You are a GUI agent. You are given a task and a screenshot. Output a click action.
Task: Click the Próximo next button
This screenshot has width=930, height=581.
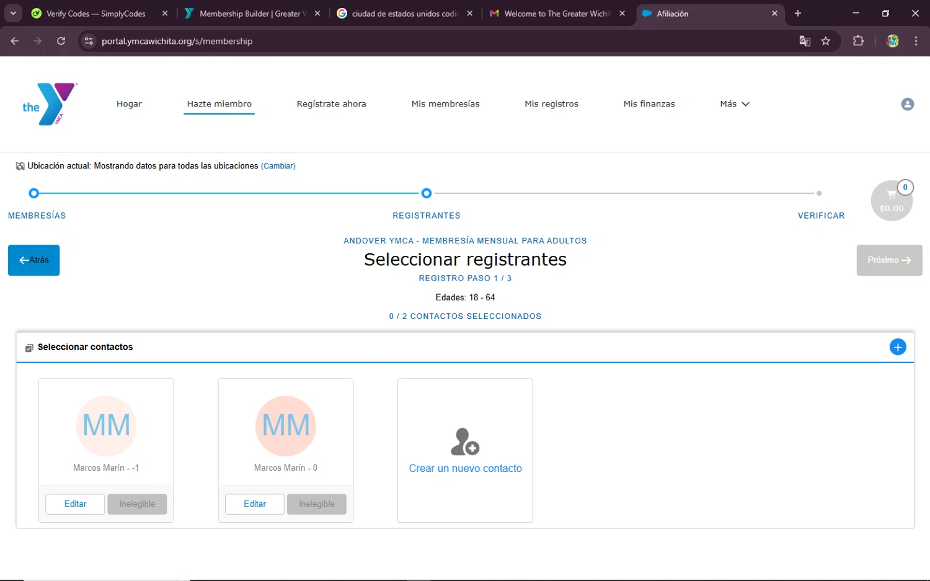889,260
